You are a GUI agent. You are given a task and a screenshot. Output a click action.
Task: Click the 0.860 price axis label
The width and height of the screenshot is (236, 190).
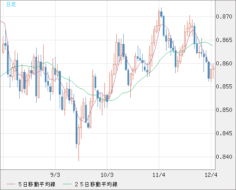[x=224, y=63]
